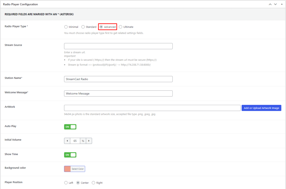
Task: Click the Initial Volume percentage value
Action: click(75, 141)
